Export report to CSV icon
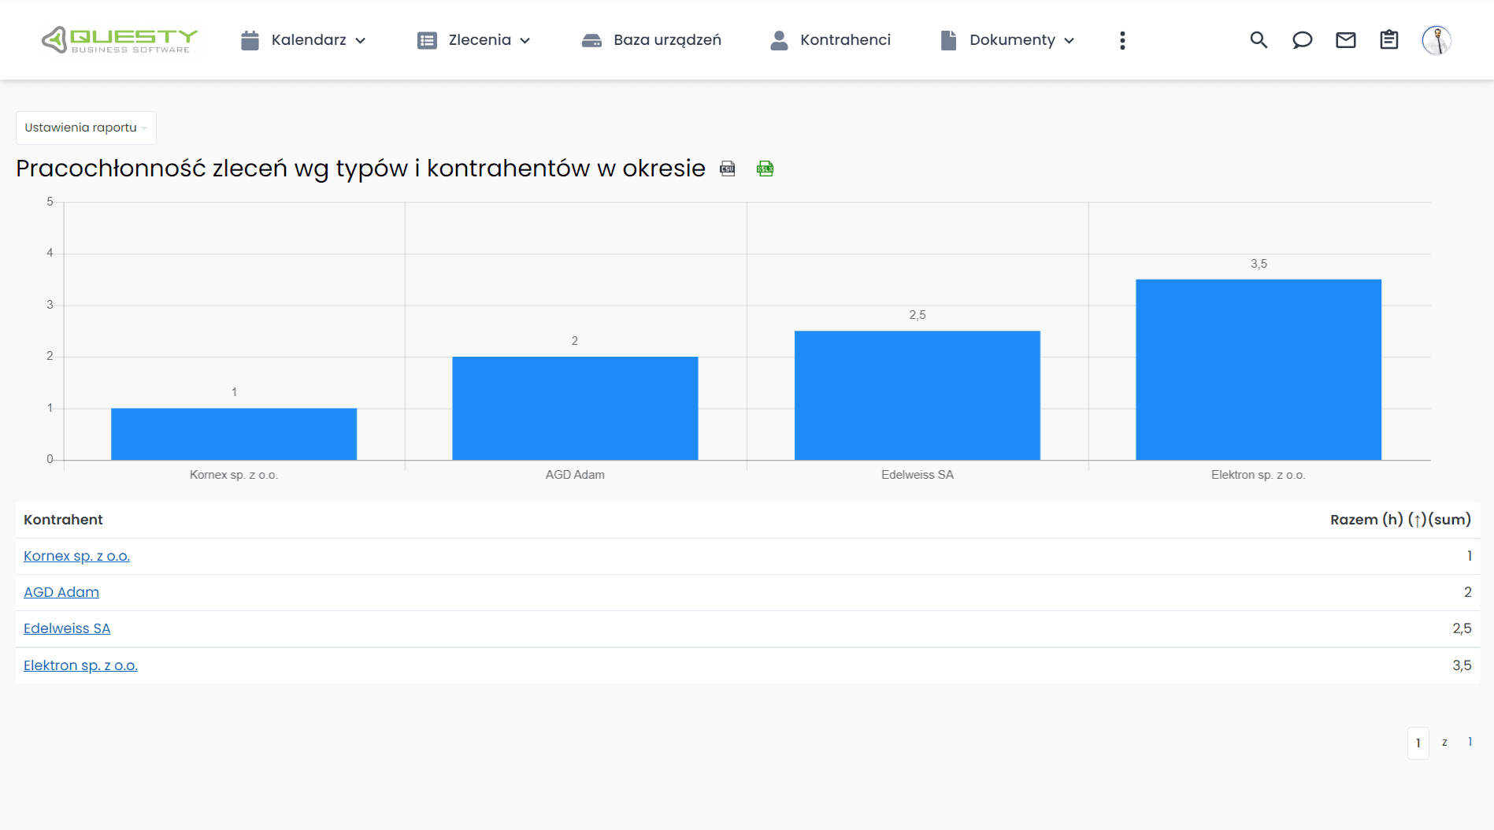The image size is (1494, 830). click(728, 169)
